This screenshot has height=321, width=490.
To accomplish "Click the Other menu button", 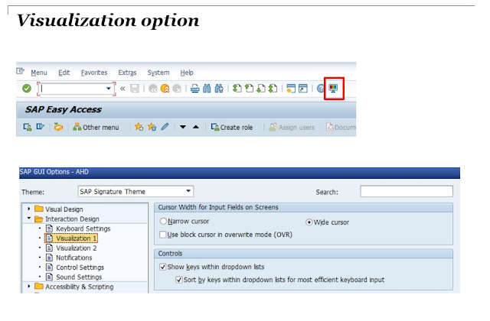I will tap(96, 128).
